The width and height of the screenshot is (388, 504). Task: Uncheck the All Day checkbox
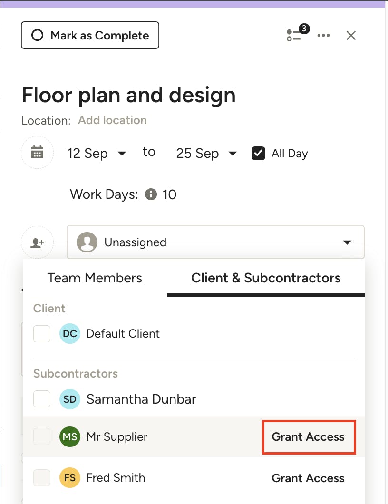point(258,154)
